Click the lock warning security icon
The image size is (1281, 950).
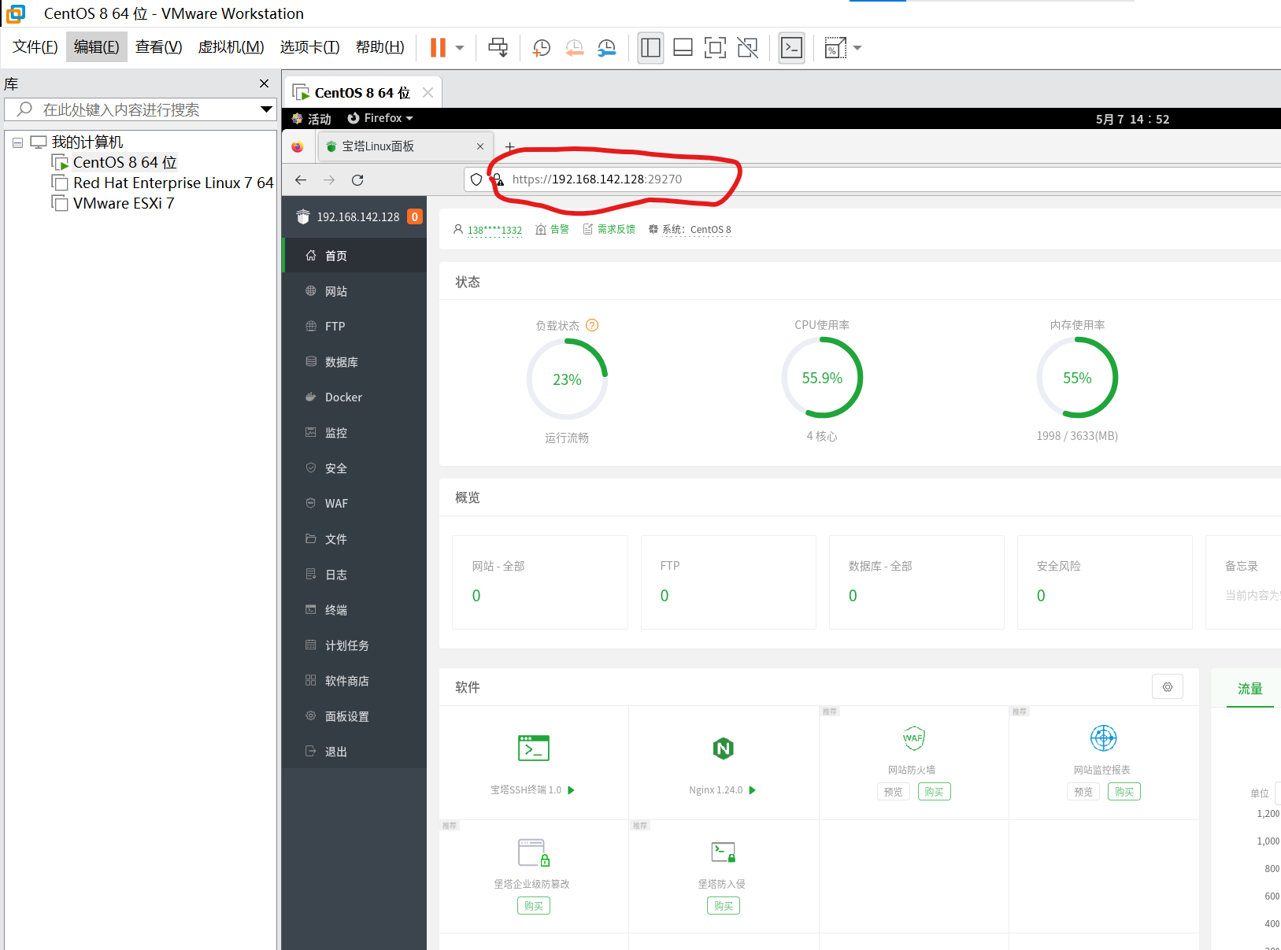coord(498,179)
